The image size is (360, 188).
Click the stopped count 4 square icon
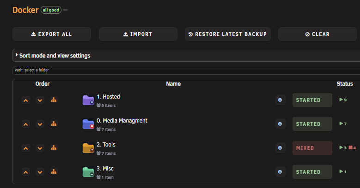click(351, 147)
